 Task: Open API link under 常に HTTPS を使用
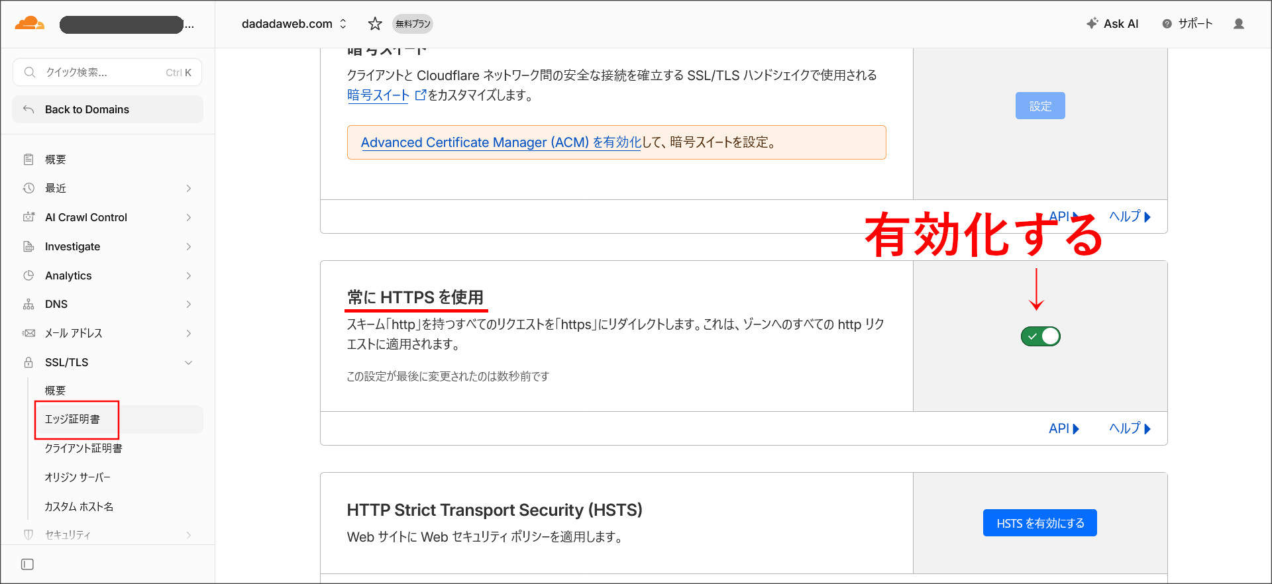click(x=1064, y=428)
